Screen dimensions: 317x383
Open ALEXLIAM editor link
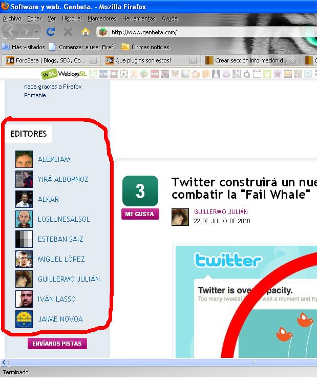(54, 159)
